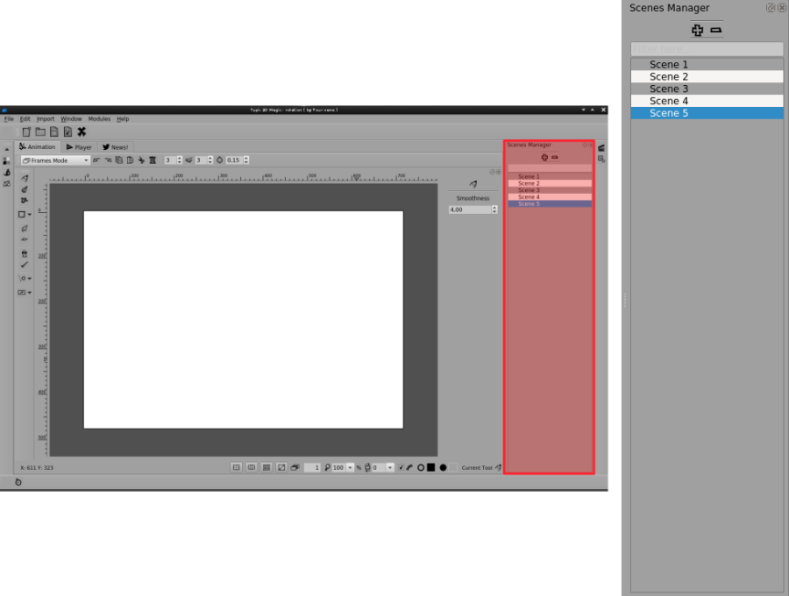Open the Modules menu
This screenshot has width=789, height=596.
[98, 118]
